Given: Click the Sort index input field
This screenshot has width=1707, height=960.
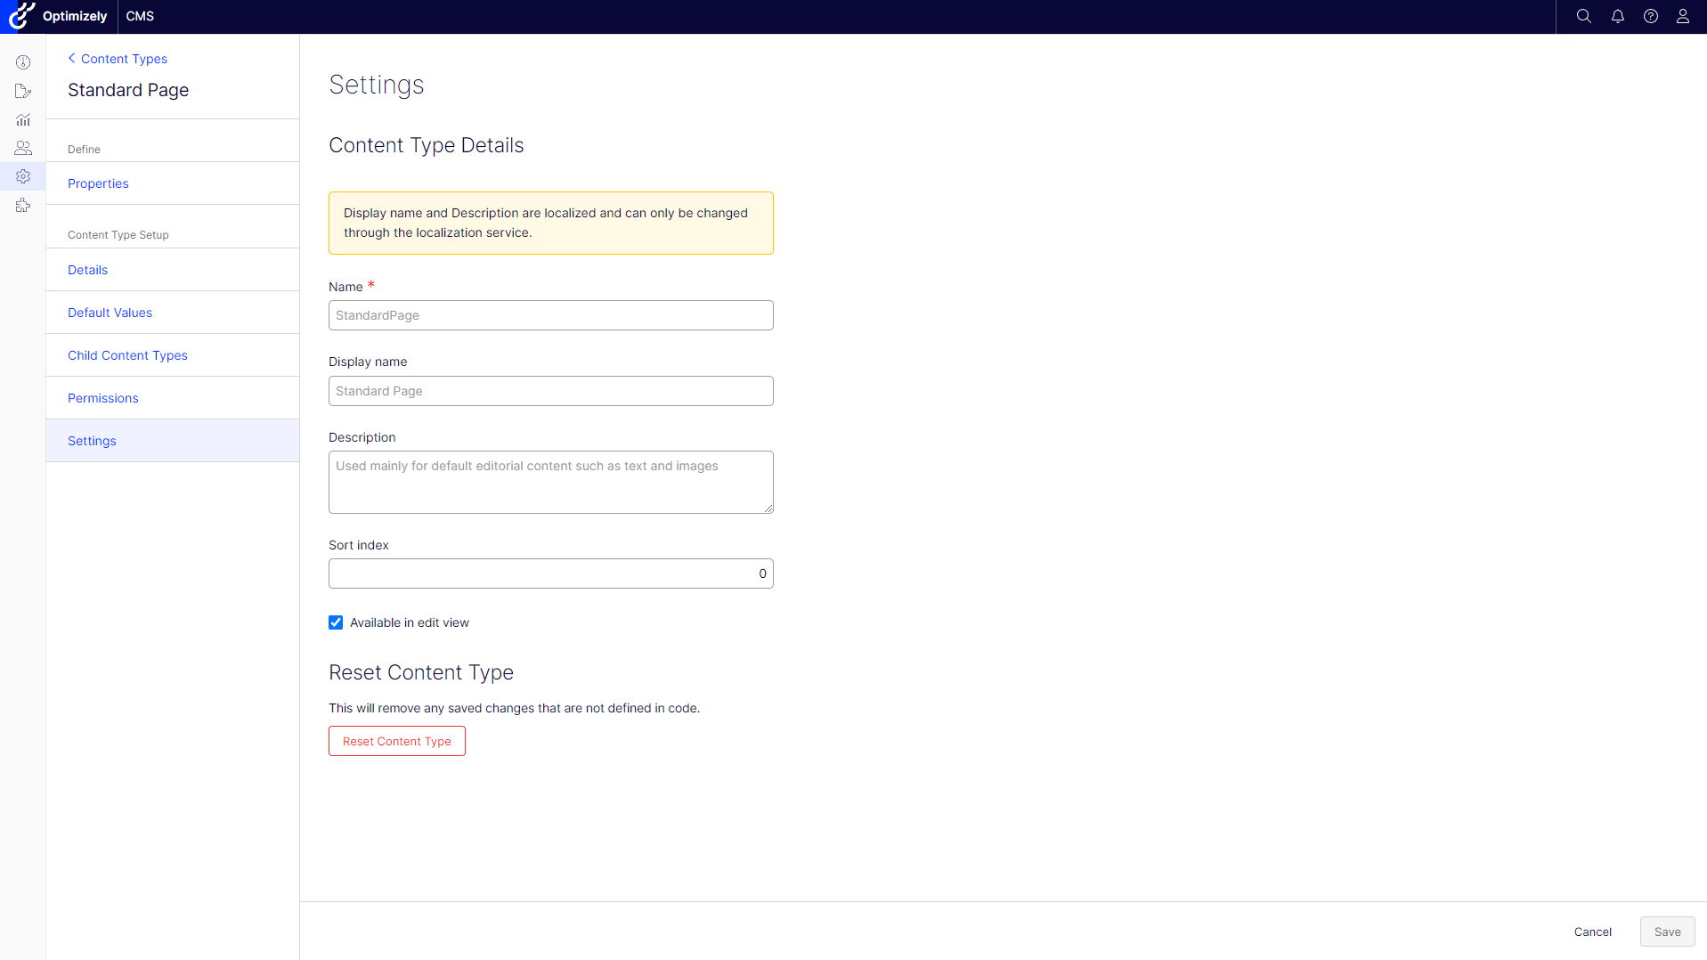Looking at the screenshot, I should pyautogui.click(x=550, y=574).
